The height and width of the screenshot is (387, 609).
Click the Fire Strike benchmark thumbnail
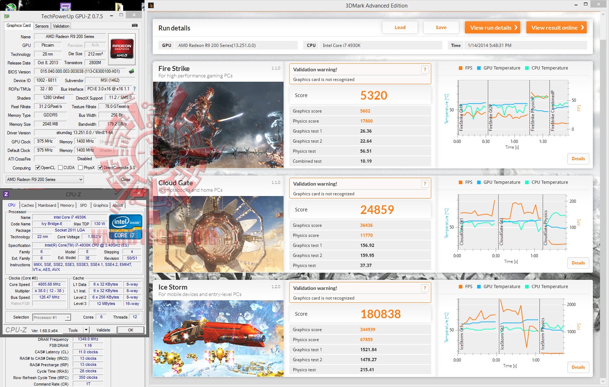pyautogui.click(x=218, y=125)
